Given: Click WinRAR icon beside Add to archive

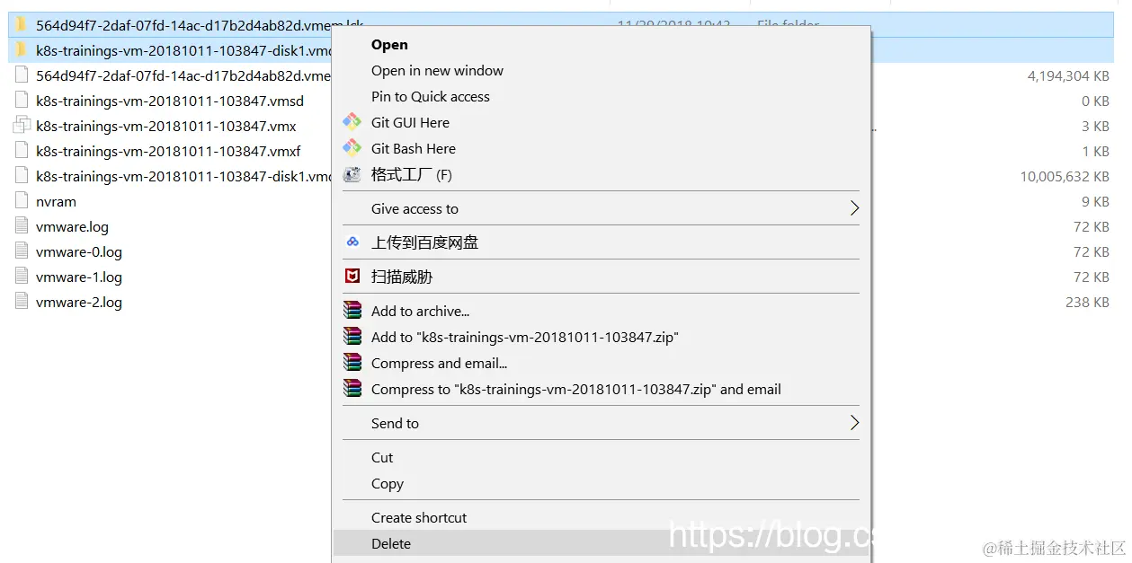Looking at the screenshot, I should [352, 311].
